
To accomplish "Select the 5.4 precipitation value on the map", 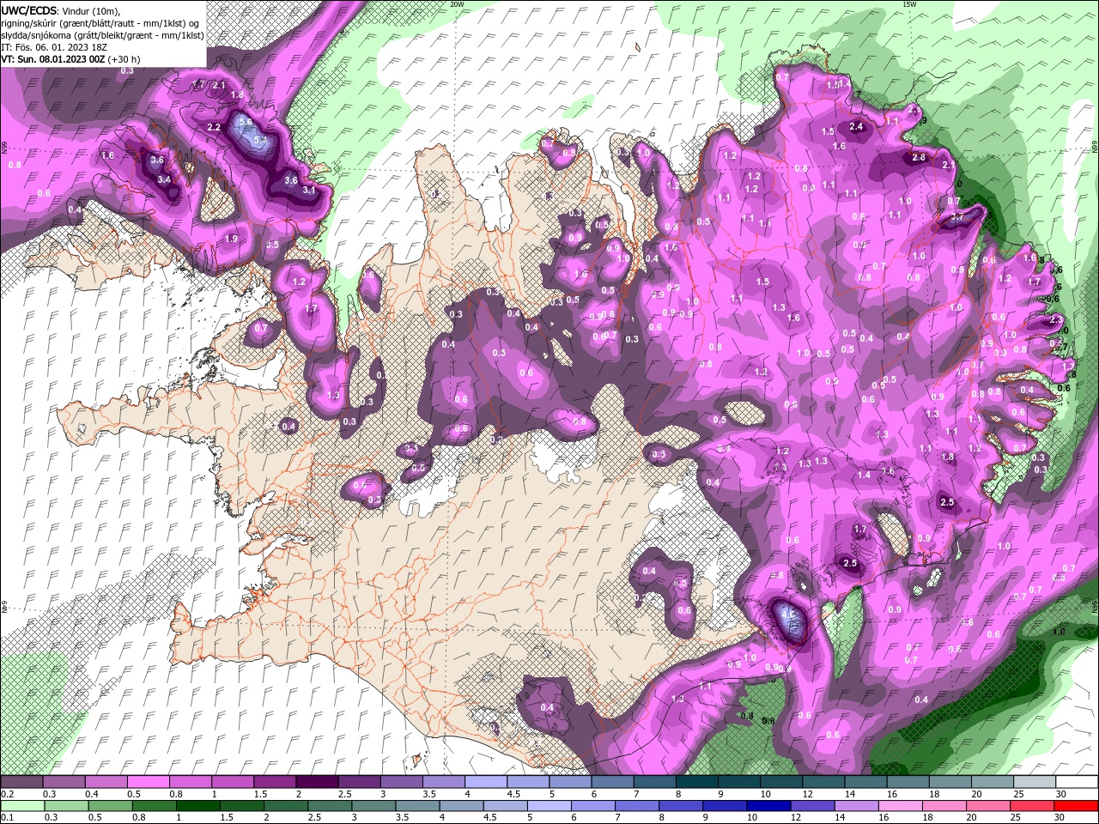I will (x=259, y=138).
